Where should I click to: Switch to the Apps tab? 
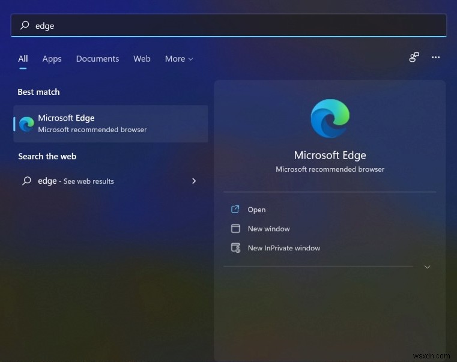(52, 59)
